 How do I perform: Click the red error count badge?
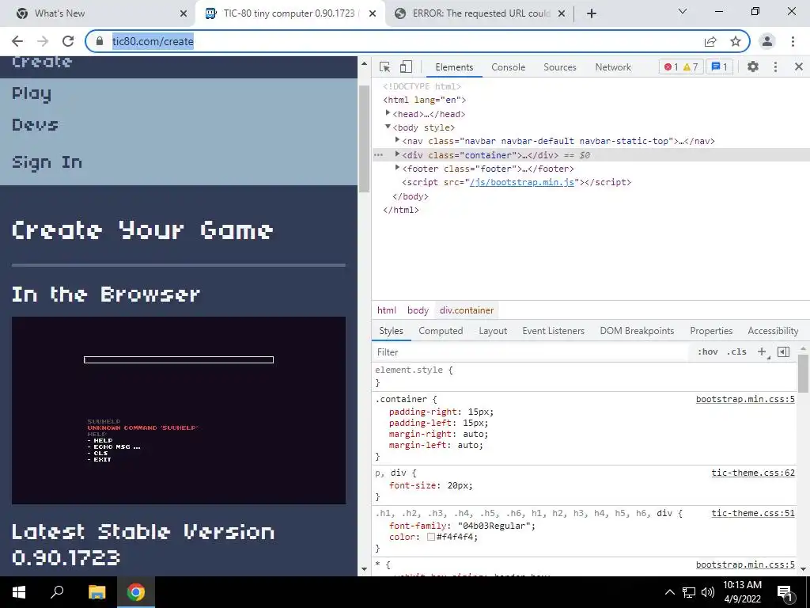671,66
